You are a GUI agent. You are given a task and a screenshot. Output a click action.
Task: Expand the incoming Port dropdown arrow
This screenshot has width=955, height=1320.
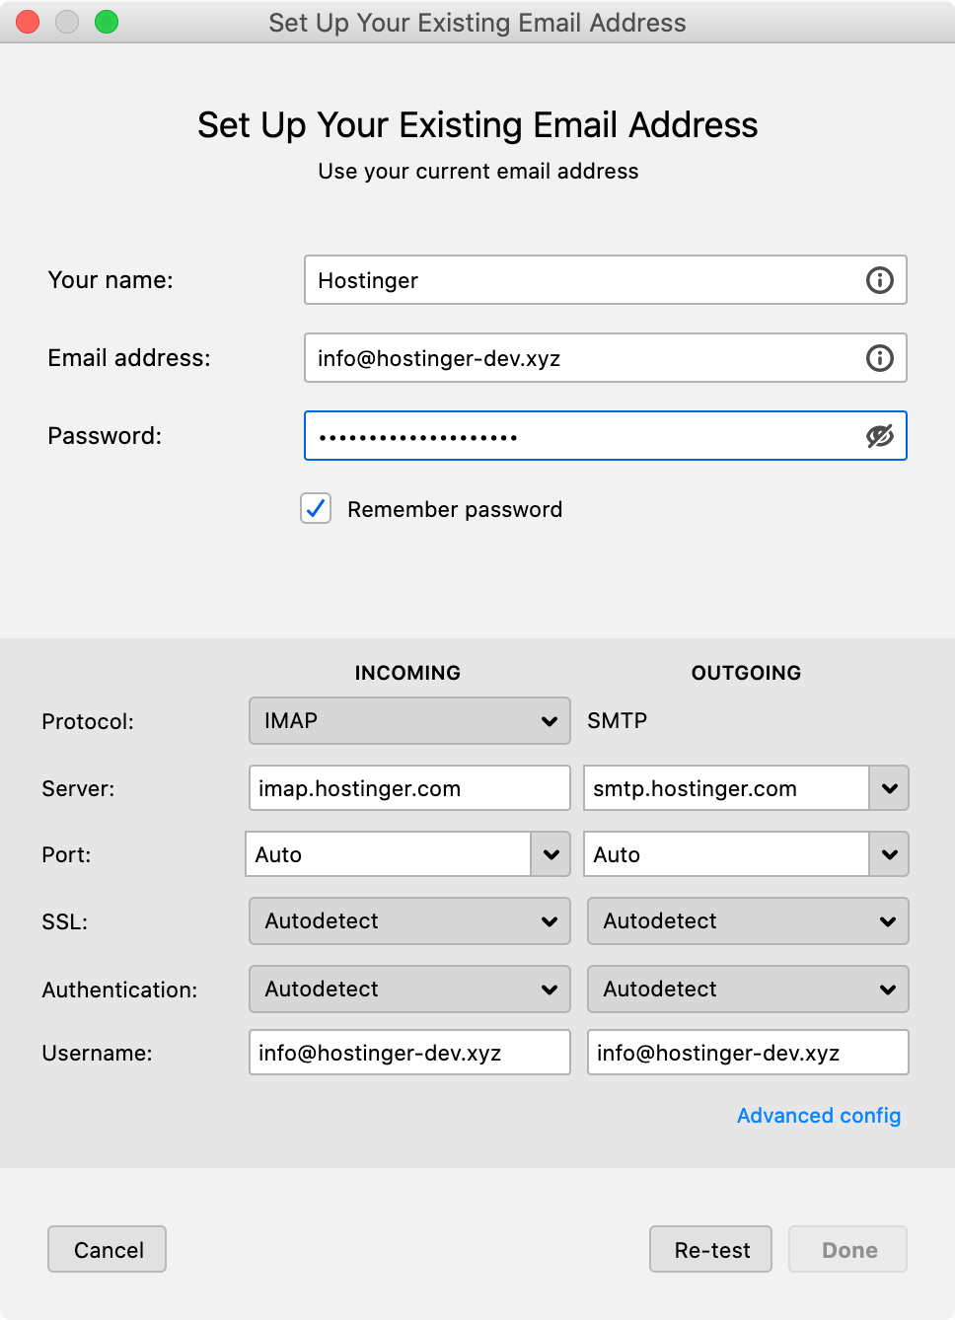pyautogui.click(x=551, y=854)
